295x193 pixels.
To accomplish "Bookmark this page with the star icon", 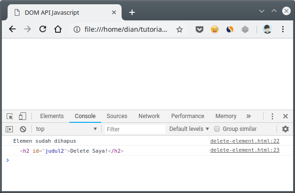I will (180, 29).
